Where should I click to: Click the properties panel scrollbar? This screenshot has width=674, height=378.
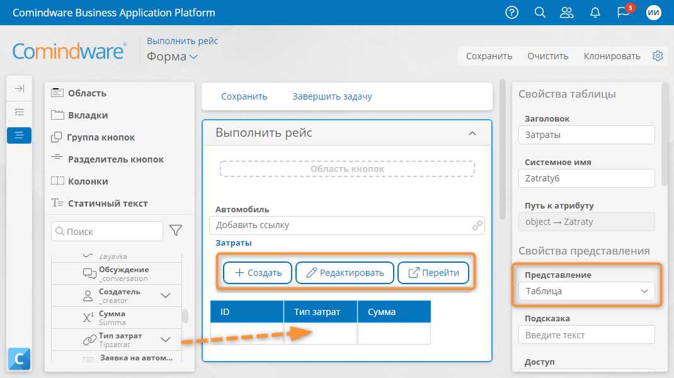(x=665, y=135)
